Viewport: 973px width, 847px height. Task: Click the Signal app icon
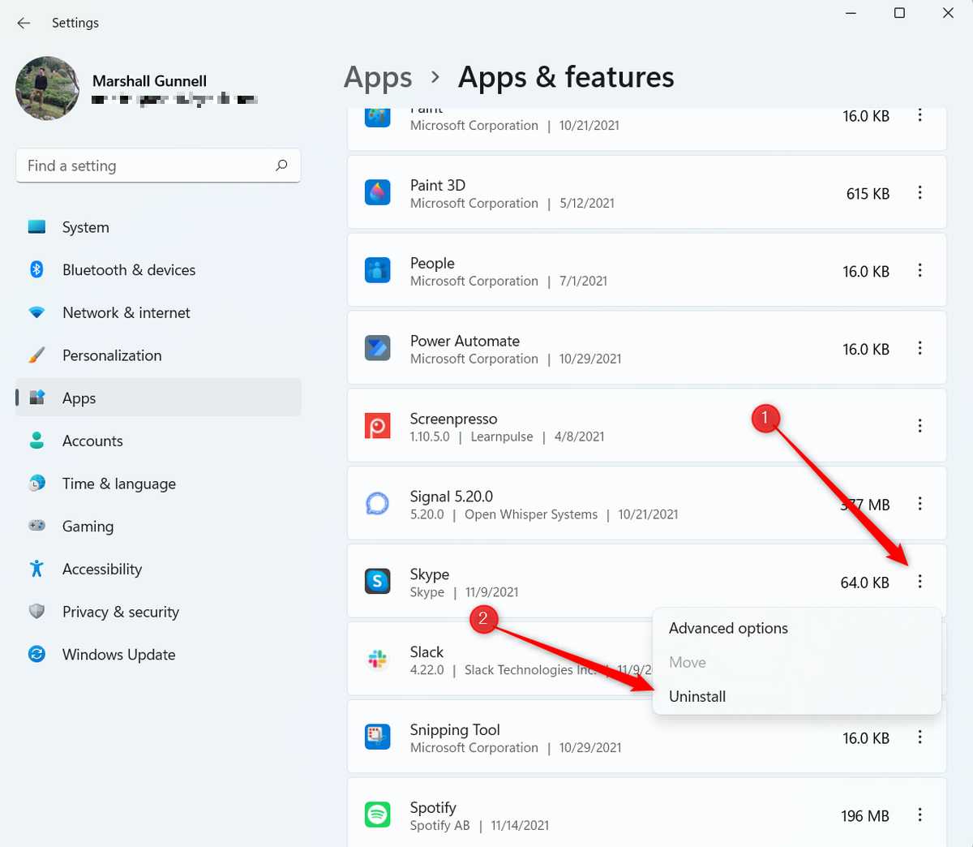(x=377, y=504)
